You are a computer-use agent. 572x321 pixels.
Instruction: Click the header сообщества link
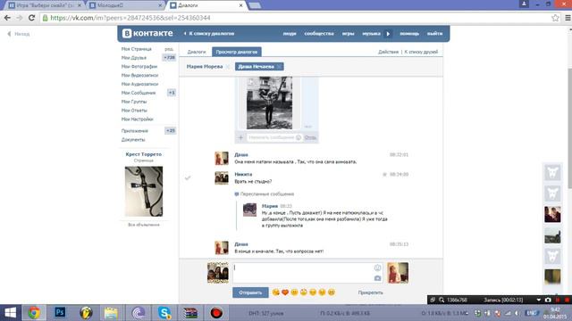click(x=319, y=34)
